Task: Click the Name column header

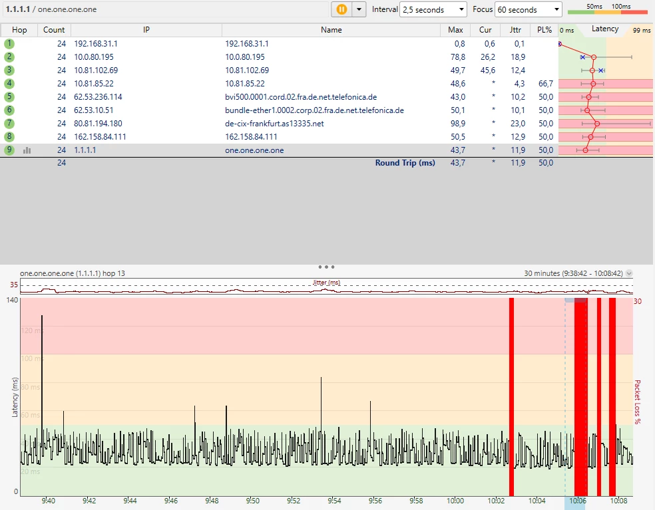Action: pos(331,30)
